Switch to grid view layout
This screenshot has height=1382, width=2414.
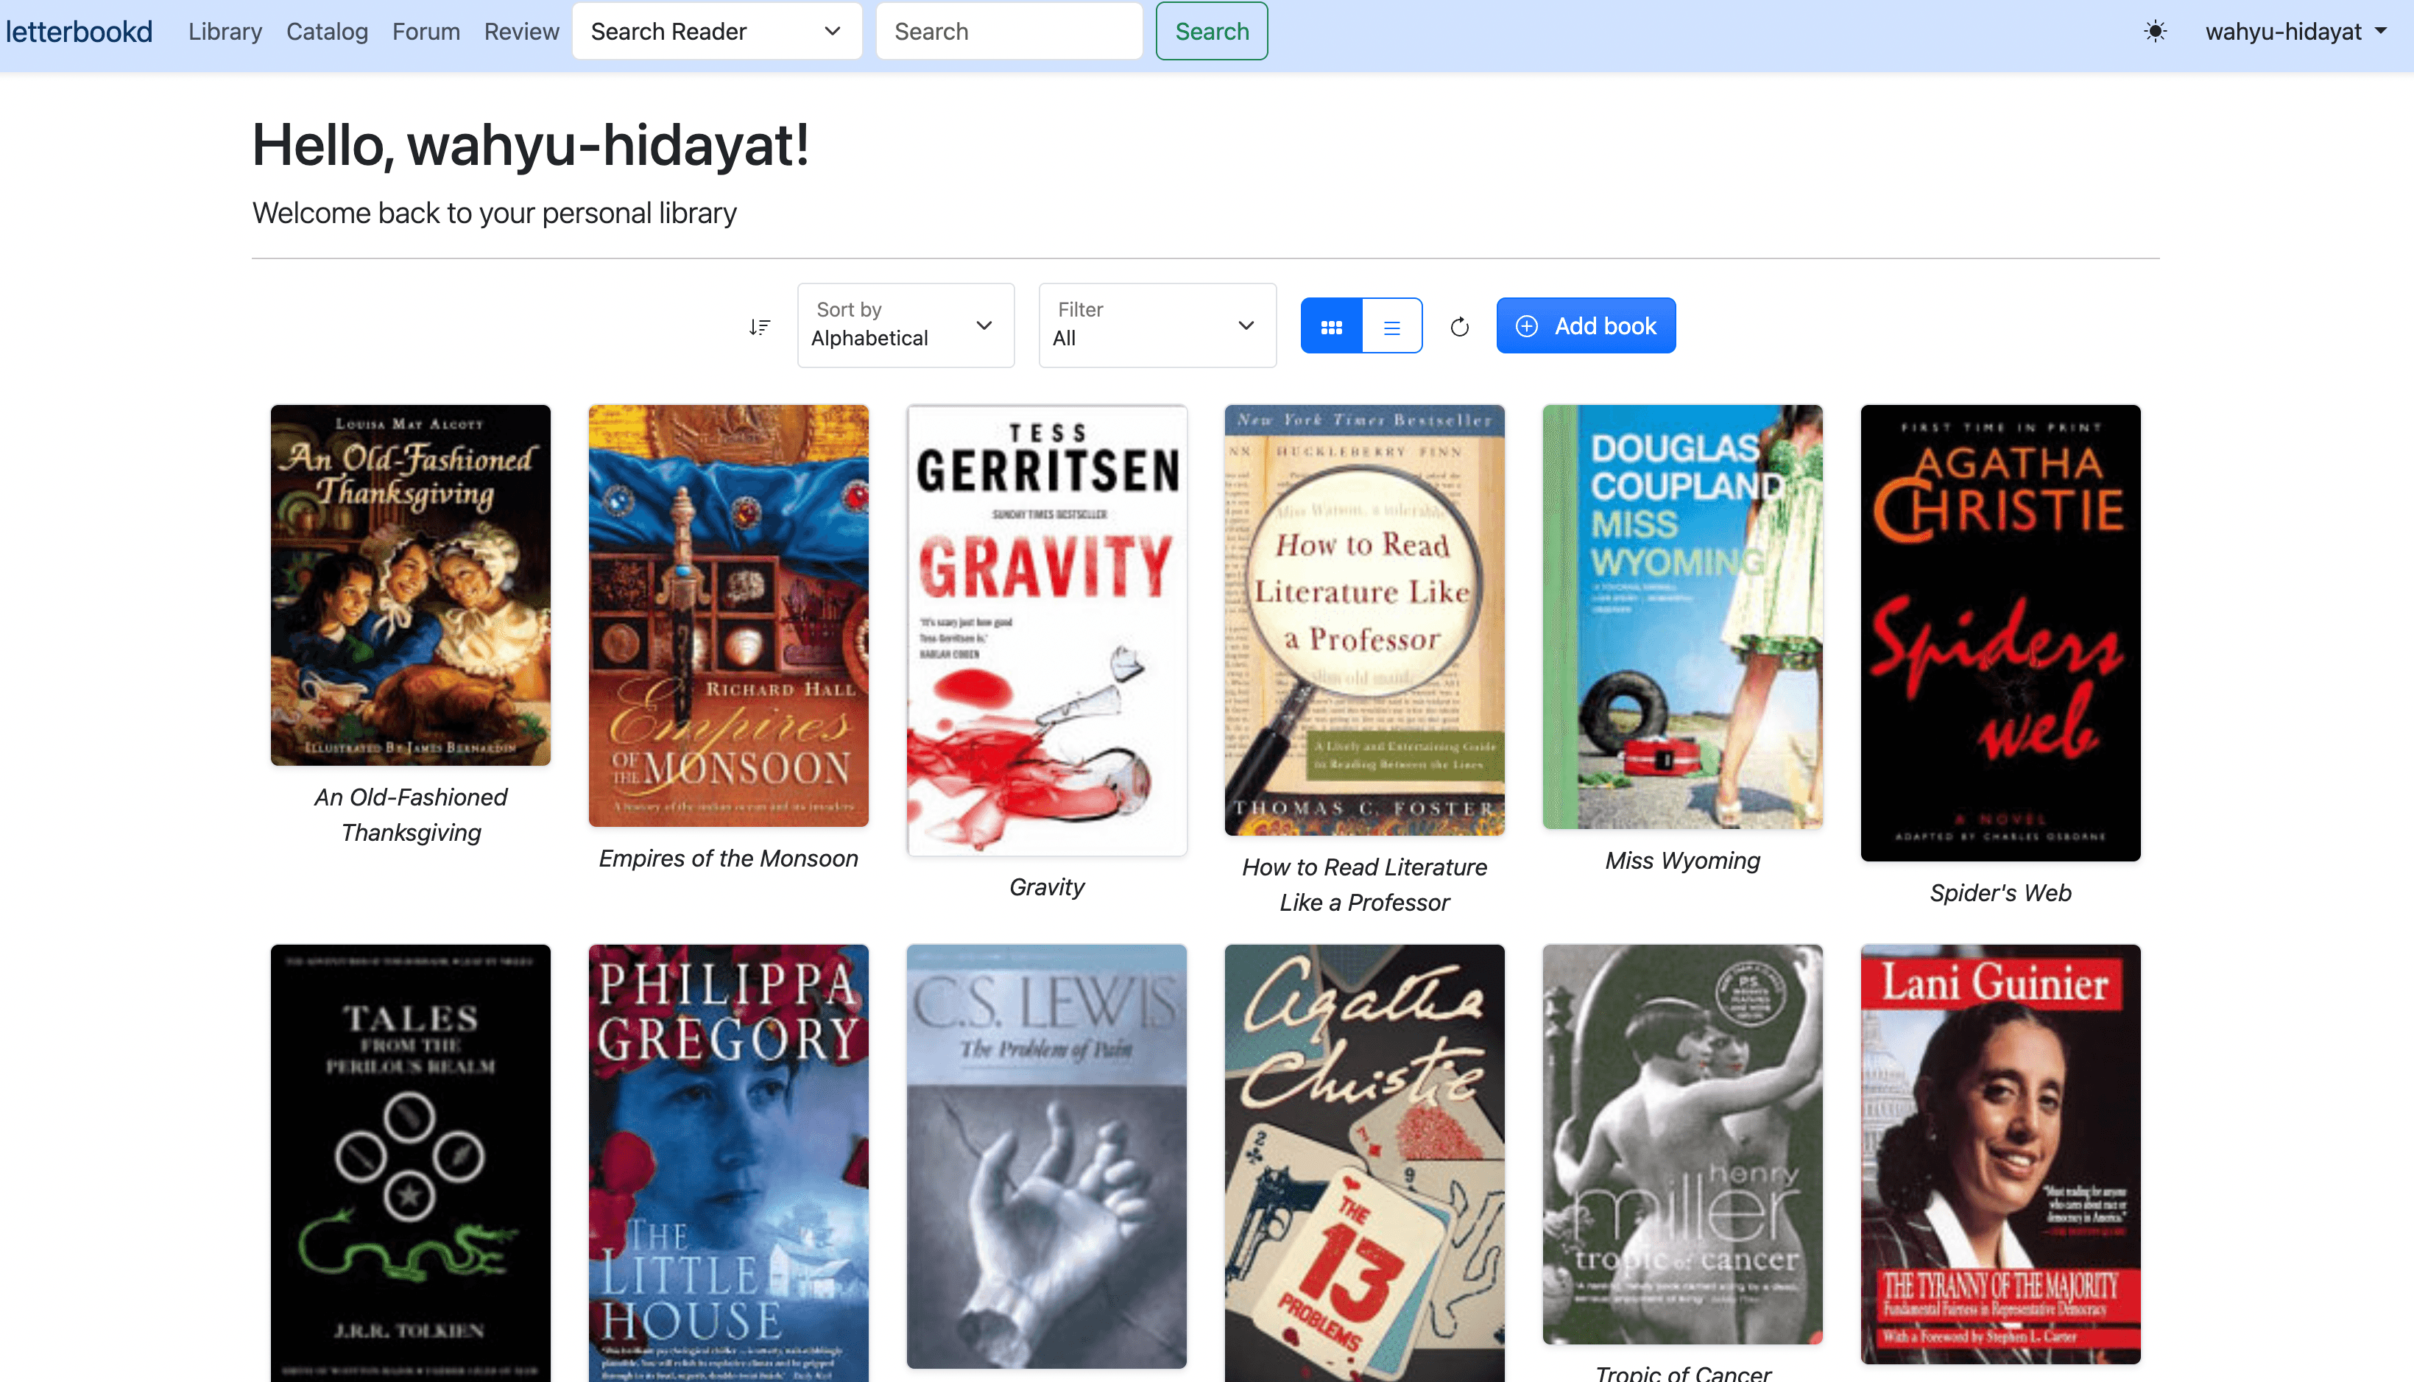click(1331, 325)
